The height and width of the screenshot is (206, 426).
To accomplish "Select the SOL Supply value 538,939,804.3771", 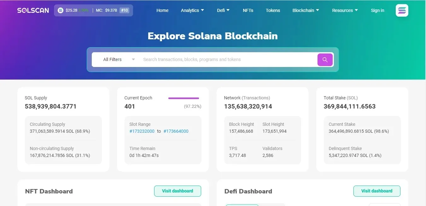I will click(51, 106).
